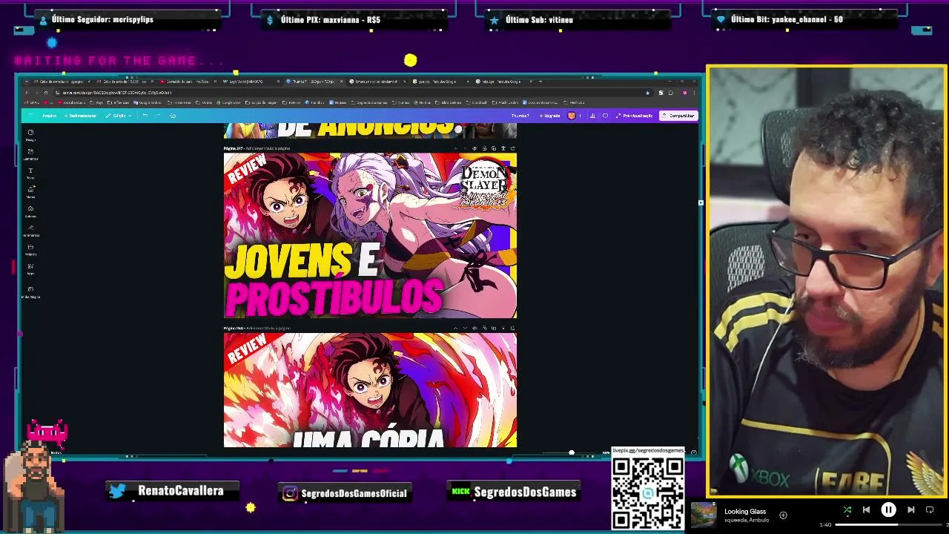Toggle the bookmark star in address bar
This screenshot has height=534, width=949.
(647, 93)
